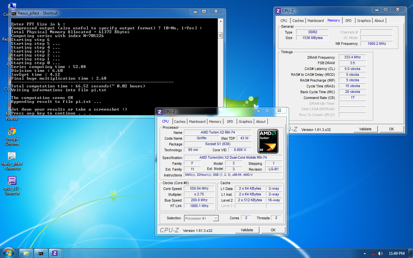
Task: Open Graphics tab in front CPU-Z window
Action: pos(246,122)
